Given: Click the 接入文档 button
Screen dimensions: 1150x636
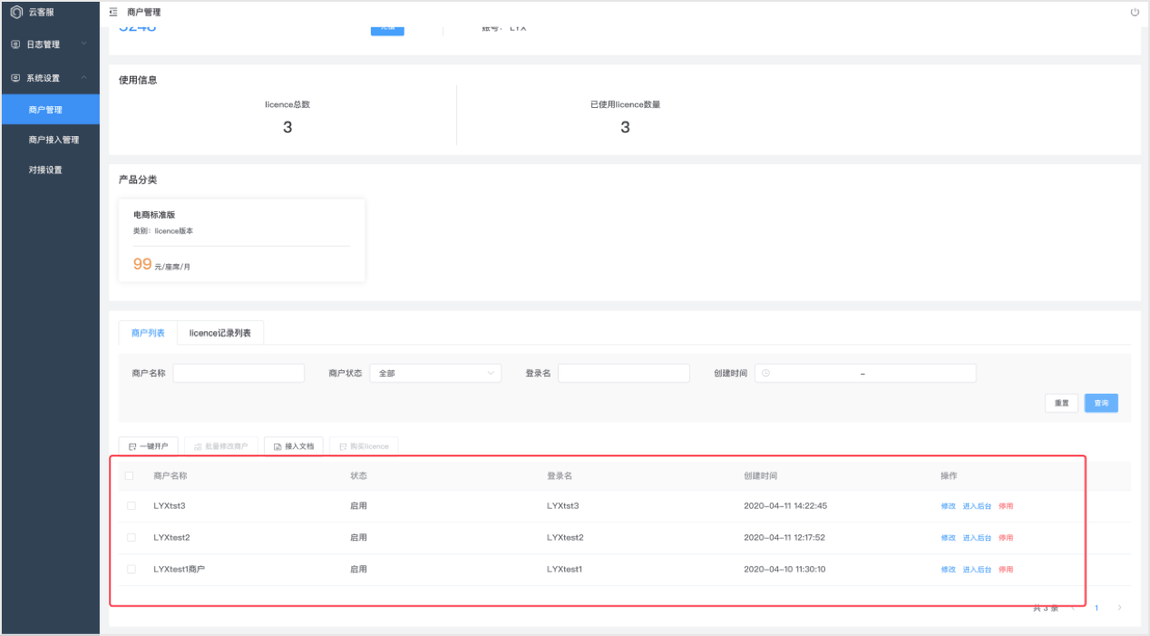Looking at the screenshot, I should tap(294, 446).
